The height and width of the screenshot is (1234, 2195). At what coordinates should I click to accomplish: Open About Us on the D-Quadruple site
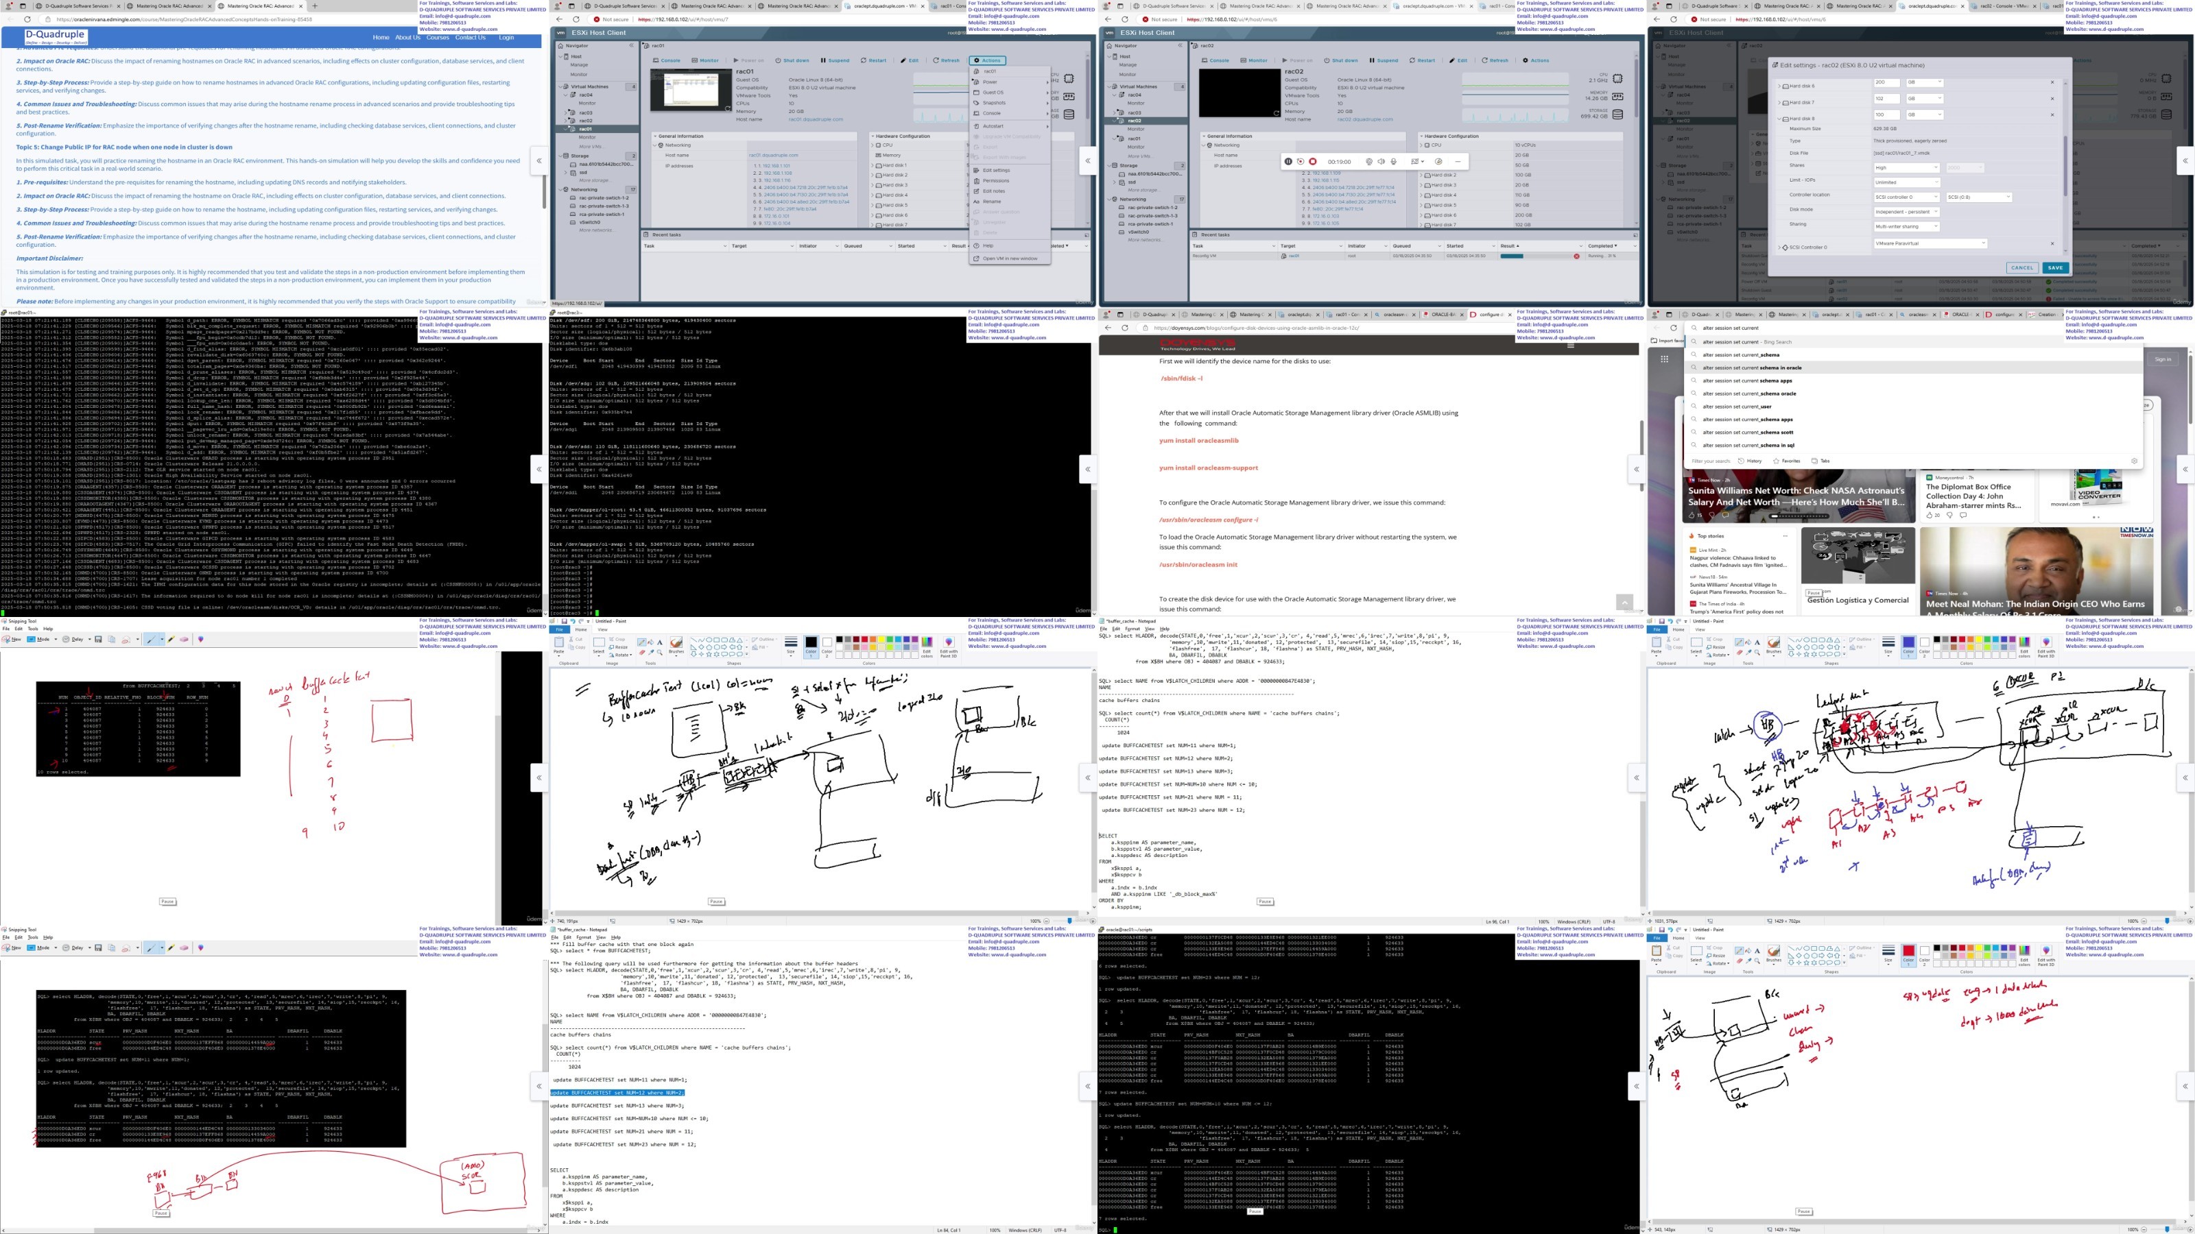407,38
